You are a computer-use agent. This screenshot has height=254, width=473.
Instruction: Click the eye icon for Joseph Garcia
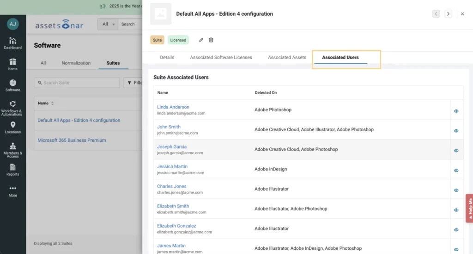tap(456, 151)
